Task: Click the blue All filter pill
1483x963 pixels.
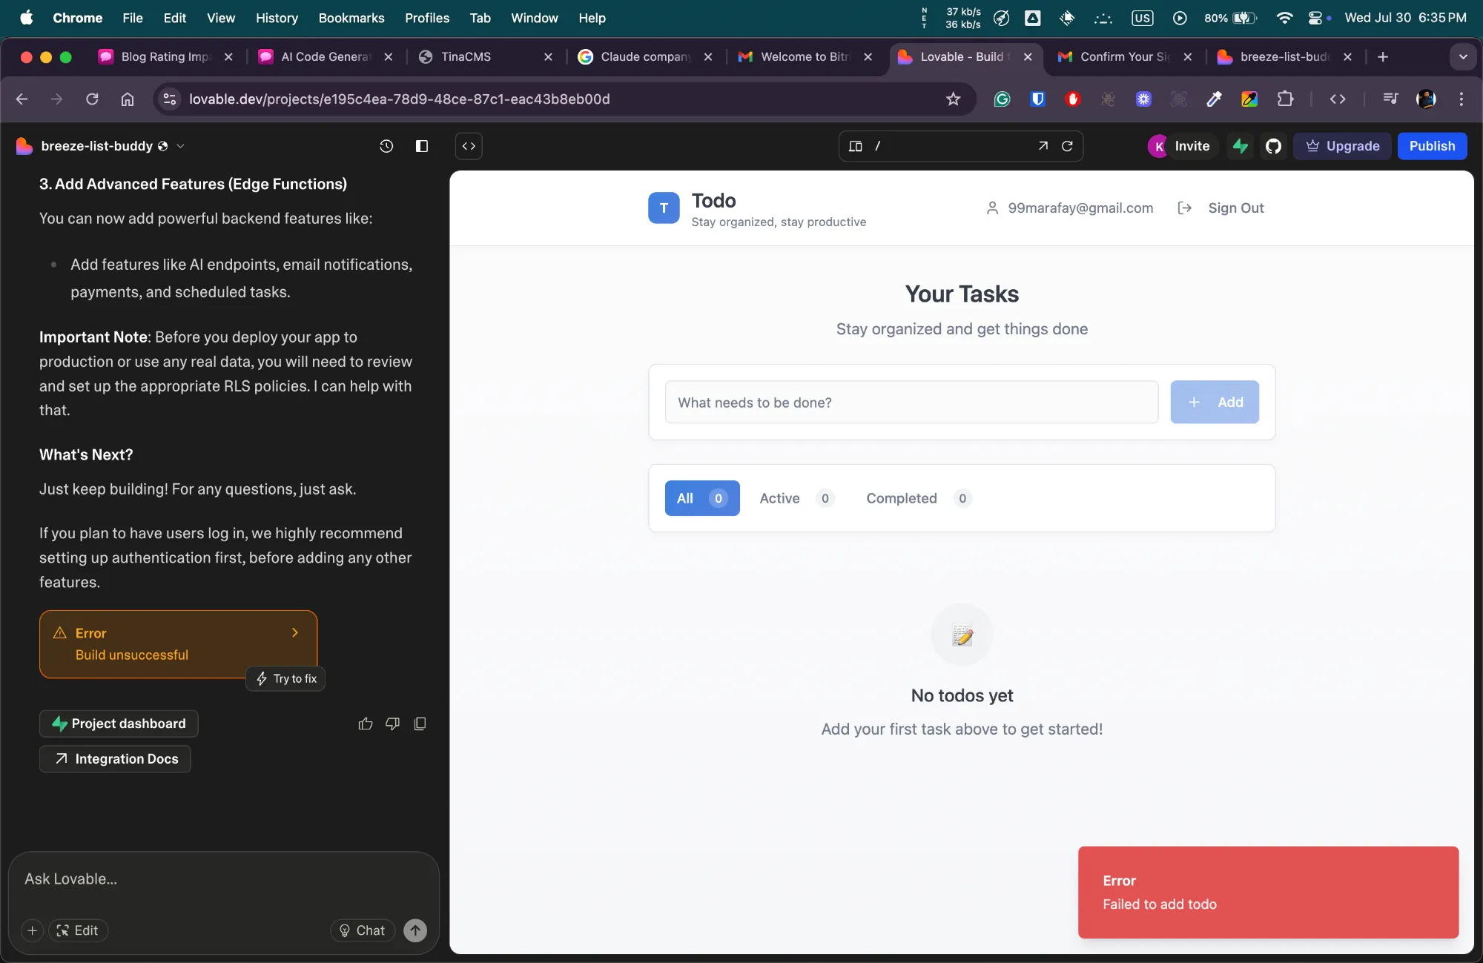Action: point(701,498)
